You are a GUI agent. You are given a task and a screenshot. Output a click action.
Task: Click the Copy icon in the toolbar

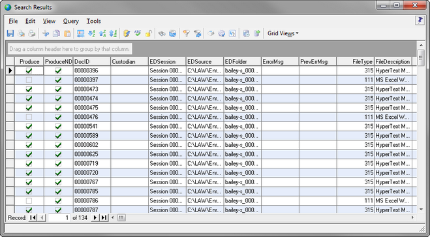pos(56,33)
